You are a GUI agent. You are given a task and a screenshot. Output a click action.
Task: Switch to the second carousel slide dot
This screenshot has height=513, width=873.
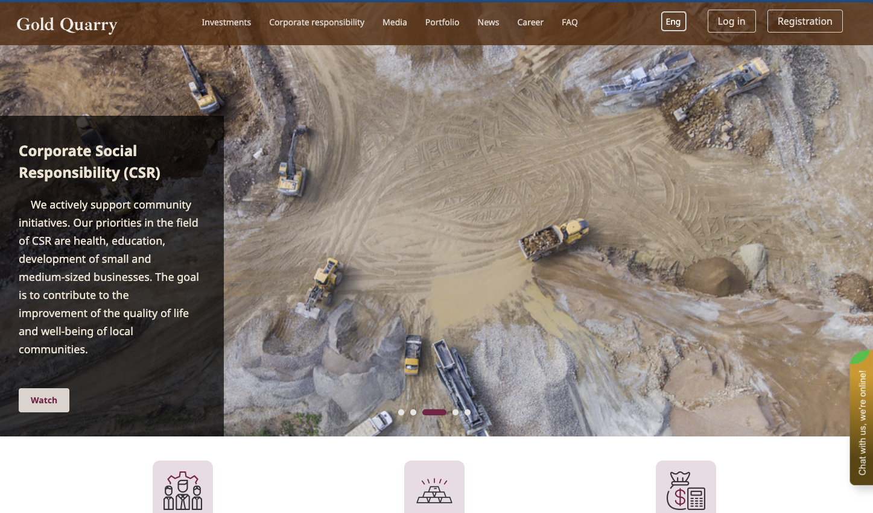(x=413, y=412)
